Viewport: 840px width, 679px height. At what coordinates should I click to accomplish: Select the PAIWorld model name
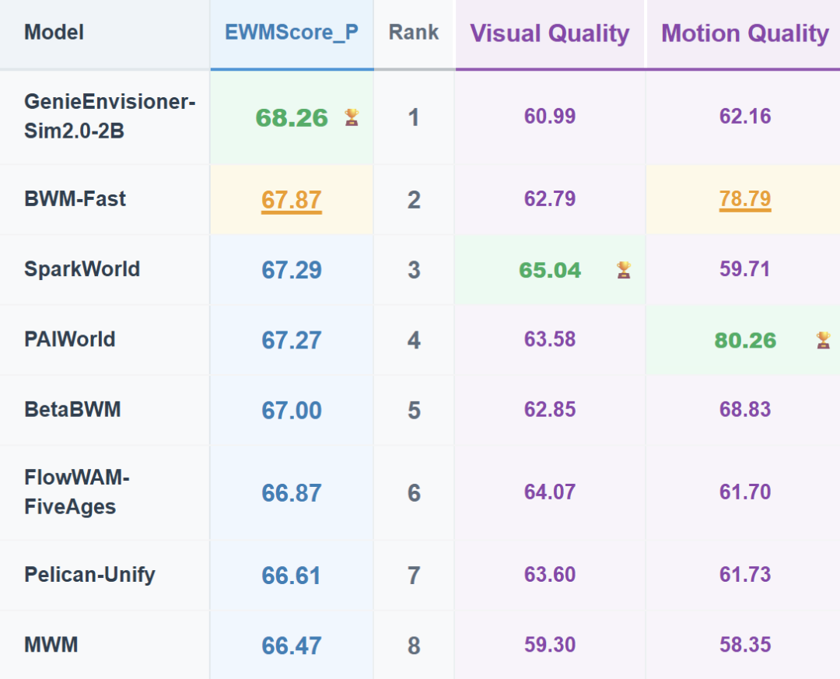pyautogui.click(x=70, y=339)
